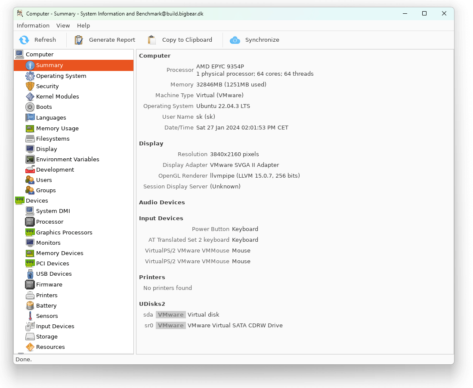Viewport: 473px width, 388px height.
Task: Click the Synchronize cloud icon
Action: (x=235, y=40)
